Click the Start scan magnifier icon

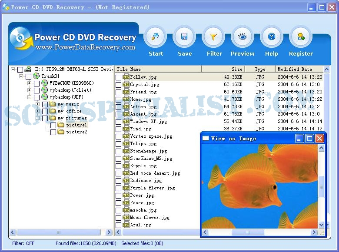click(155, 37)
